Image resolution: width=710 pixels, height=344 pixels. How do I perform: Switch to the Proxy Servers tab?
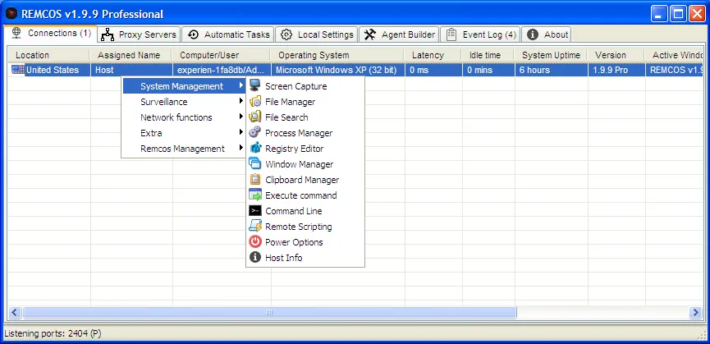pyautogui.click(x=140, y=34)
